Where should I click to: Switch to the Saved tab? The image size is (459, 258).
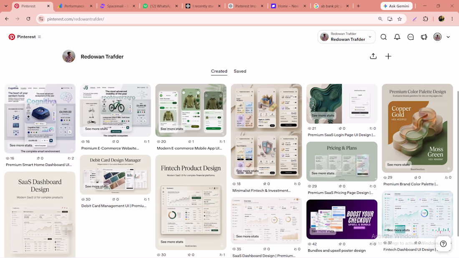240,71
